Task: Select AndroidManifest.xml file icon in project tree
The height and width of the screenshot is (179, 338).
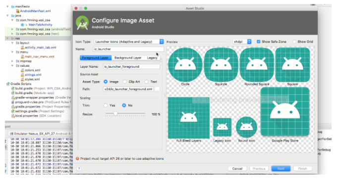Action: click(x=18, y=11)
